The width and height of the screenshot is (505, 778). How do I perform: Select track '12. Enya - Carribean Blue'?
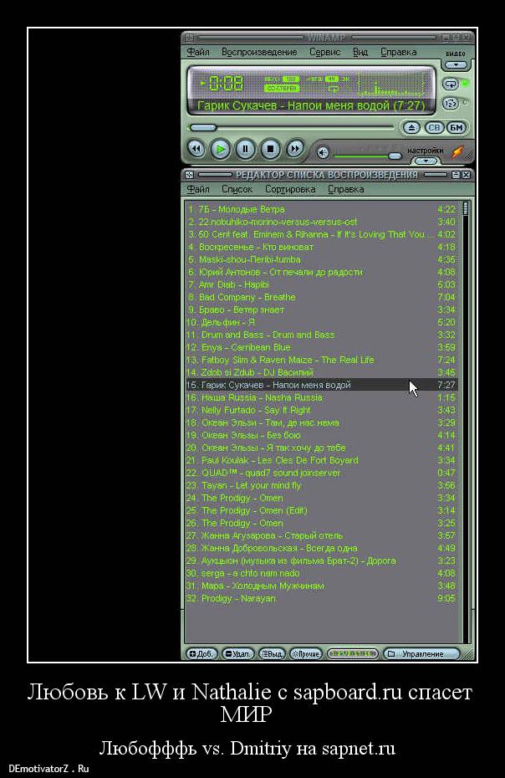click(x=321, y=347)
